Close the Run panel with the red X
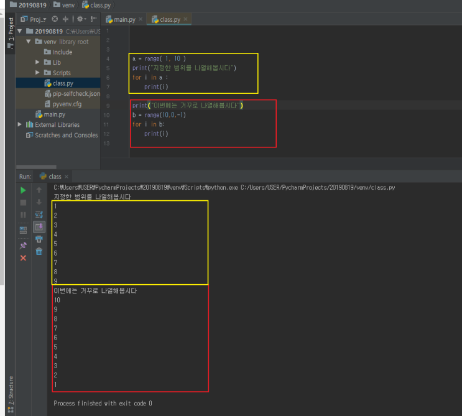This screenshot has height=416, width=462. pyautogui.click(x=23, y=258)
